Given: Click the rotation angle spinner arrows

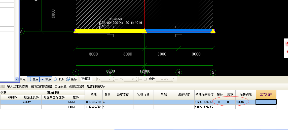Looking at the screenshot, I should pos(171,79).
